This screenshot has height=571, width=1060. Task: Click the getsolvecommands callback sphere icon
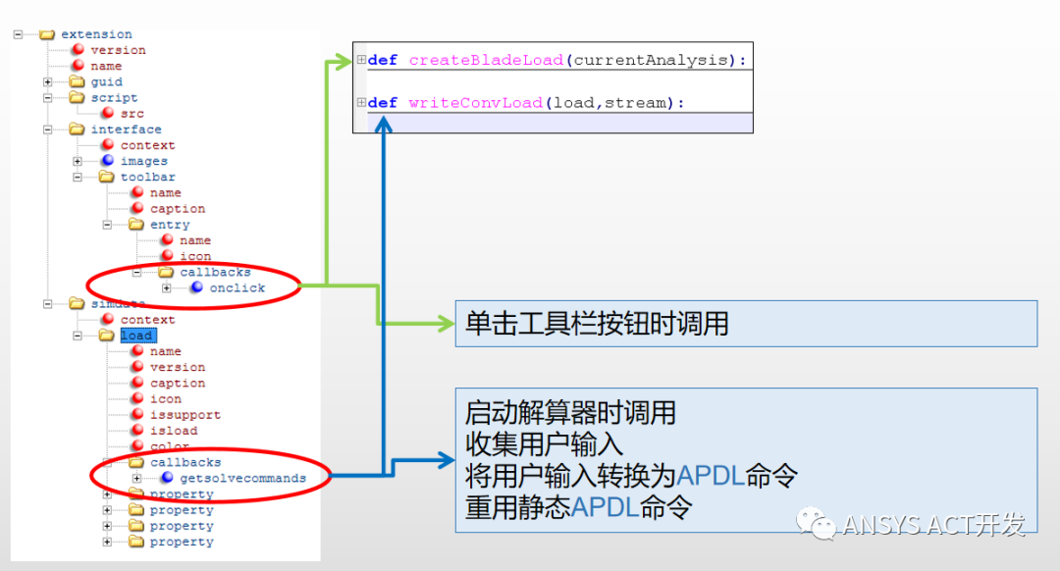166,477
